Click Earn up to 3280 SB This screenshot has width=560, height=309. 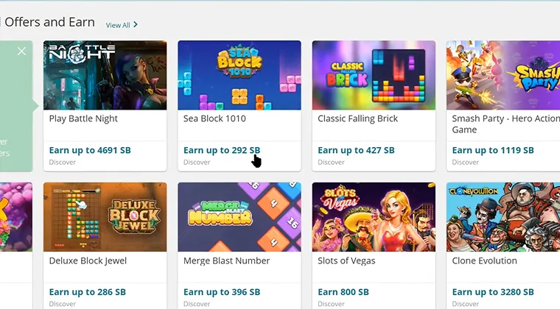coord(493,292)
